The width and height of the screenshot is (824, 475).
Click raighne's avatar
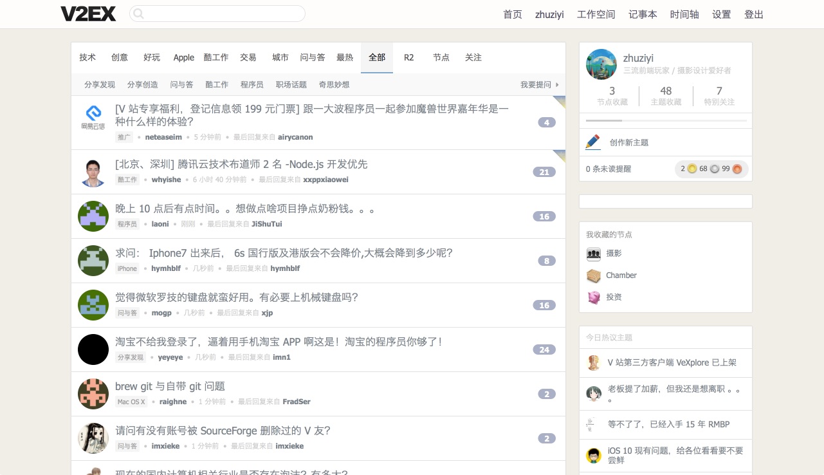93,394
